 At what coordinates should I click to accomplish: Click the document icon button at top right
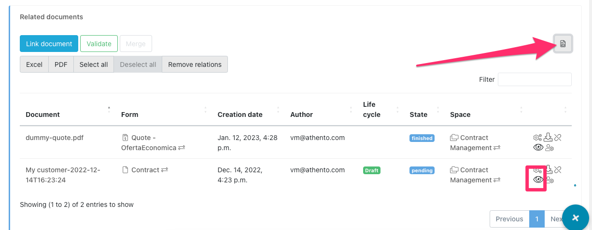(x=563, y=44)
